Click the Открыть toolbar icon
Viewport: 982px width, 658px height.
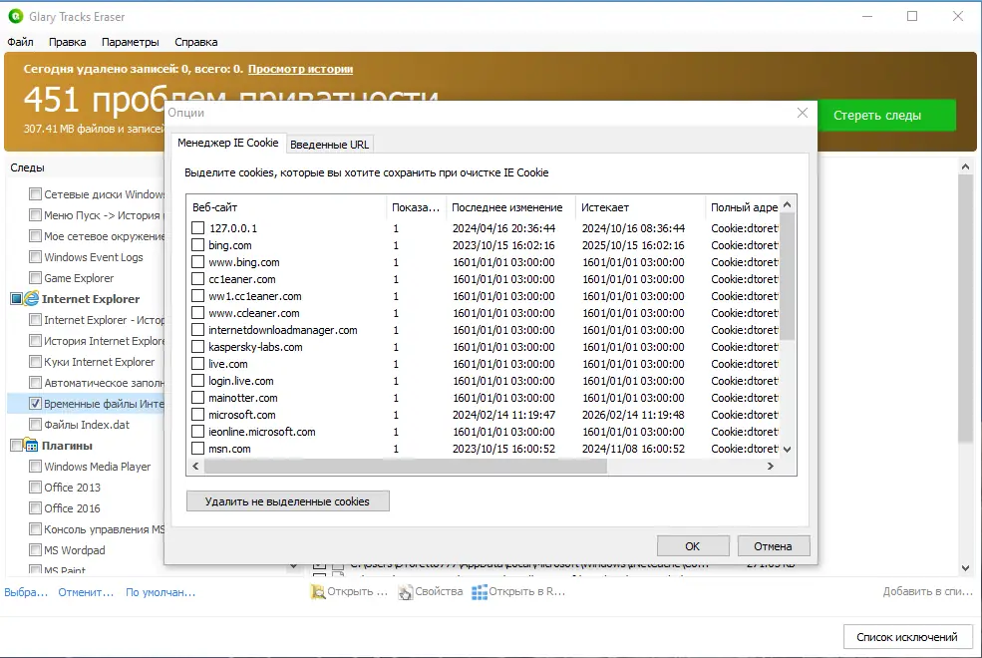click(x=318, y=591)
